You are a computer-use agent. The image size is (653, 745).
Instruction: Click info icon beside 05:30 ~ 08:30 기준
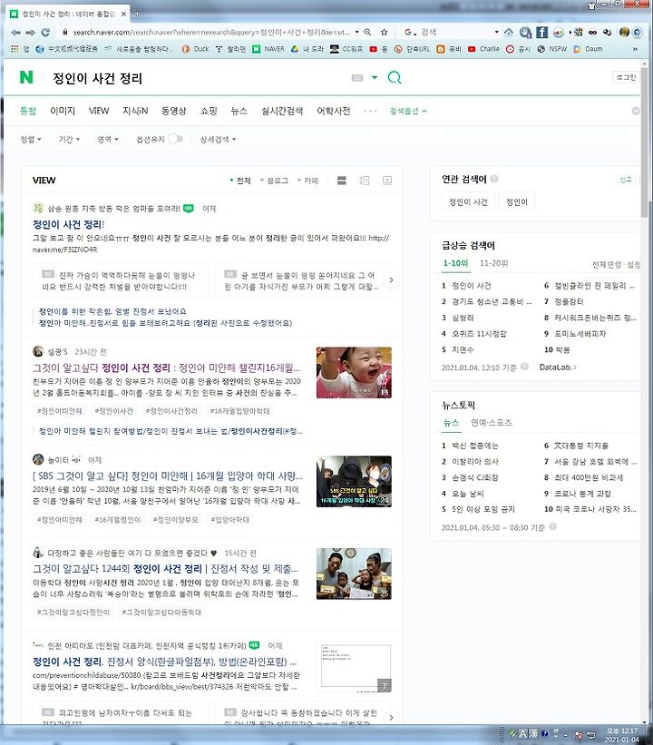click(x=552, y=526)
